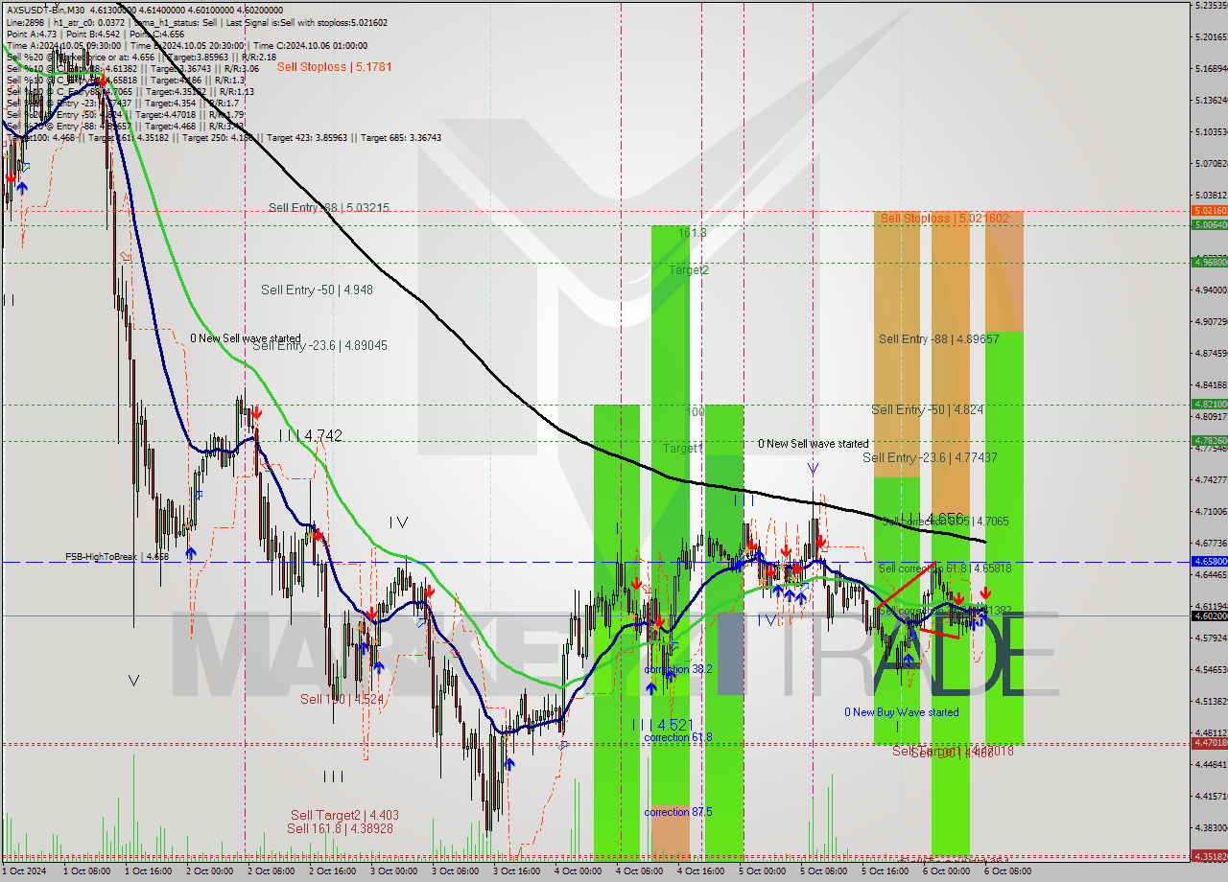
Task: Click the black 'V' wave label near 1 Oct 16:00
Action: click(133, 681)
